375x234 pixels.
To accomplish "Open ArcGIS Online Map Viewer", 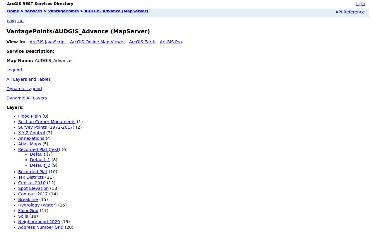I will [98, 42].
